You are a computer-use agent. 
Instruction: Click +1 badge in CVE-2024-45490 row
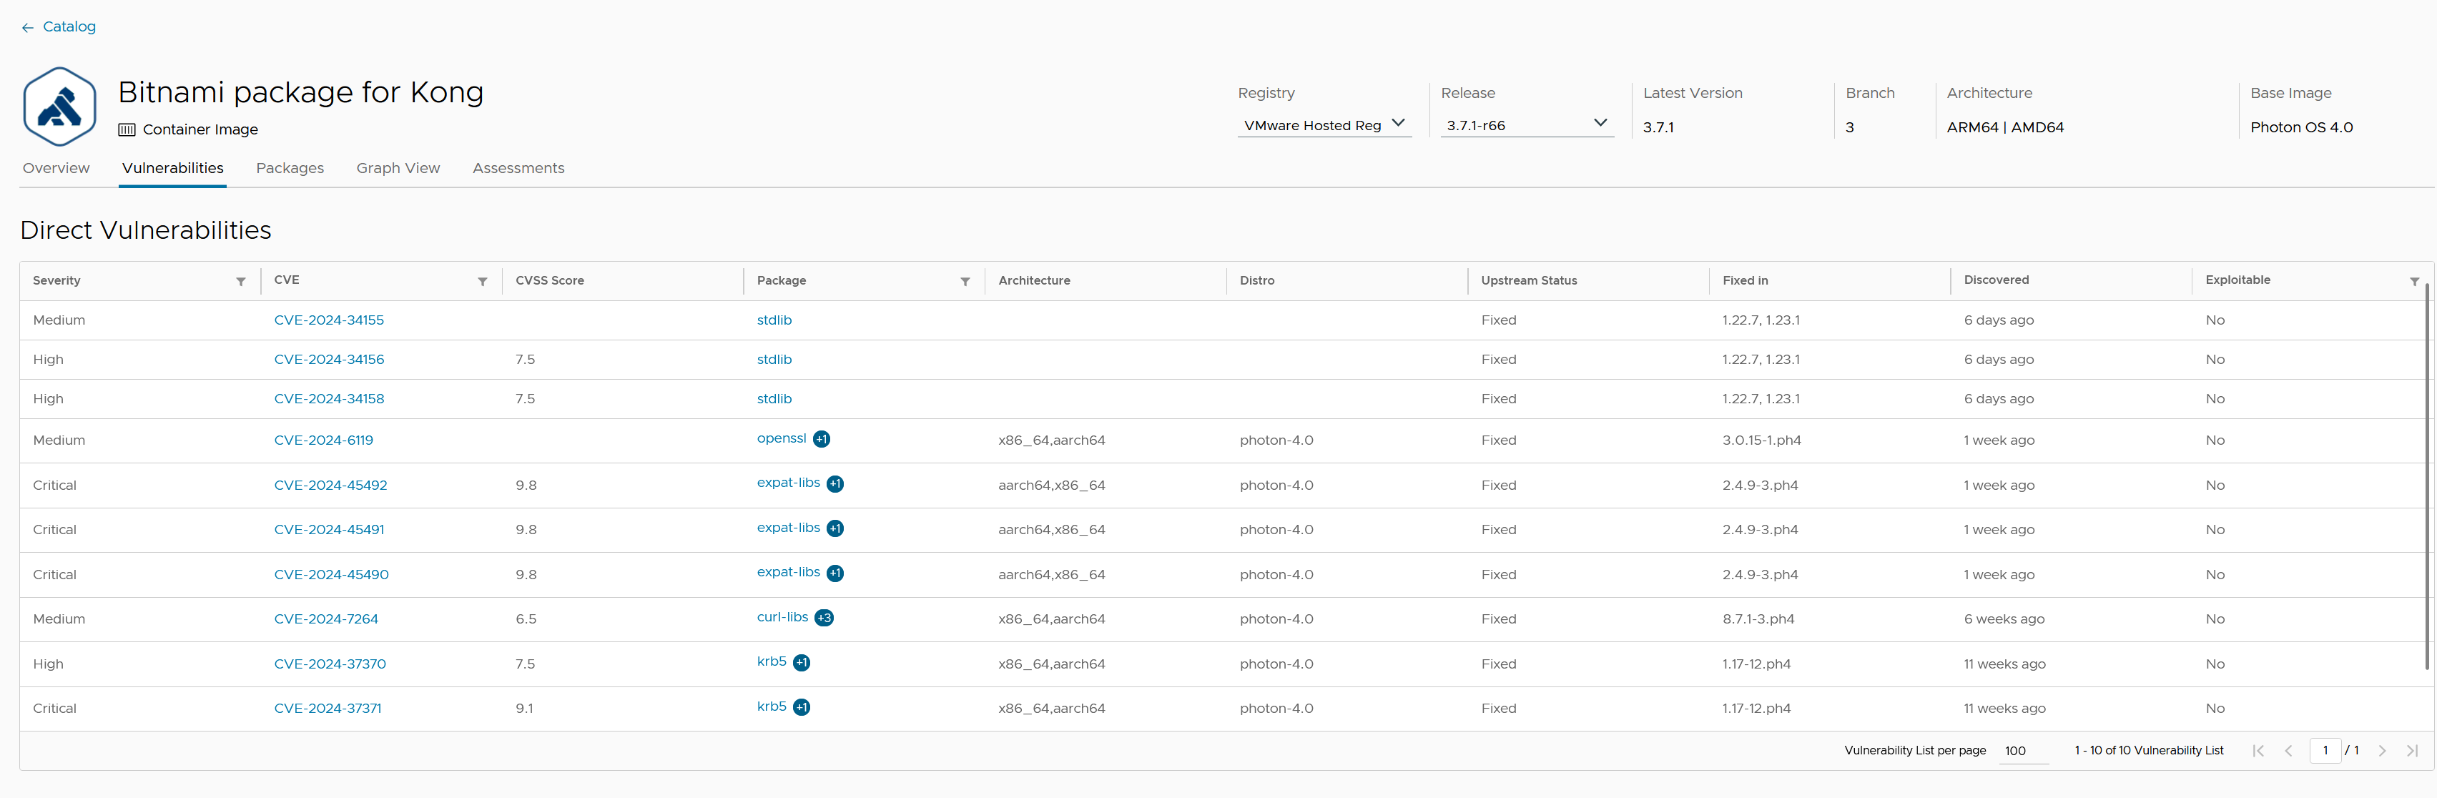pos(835,573)
